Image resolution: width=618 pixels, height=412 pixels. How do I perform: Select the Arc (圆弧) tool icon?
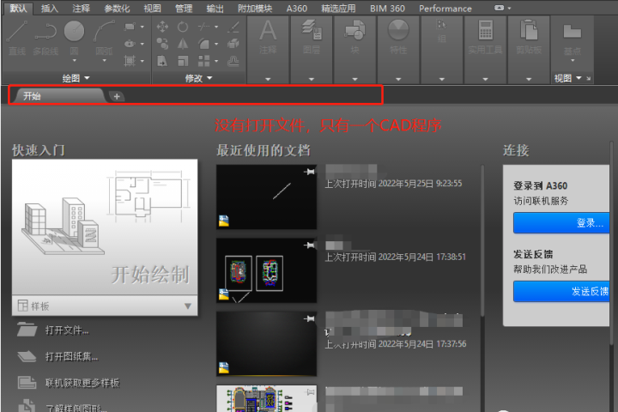[x=104, y=32]
